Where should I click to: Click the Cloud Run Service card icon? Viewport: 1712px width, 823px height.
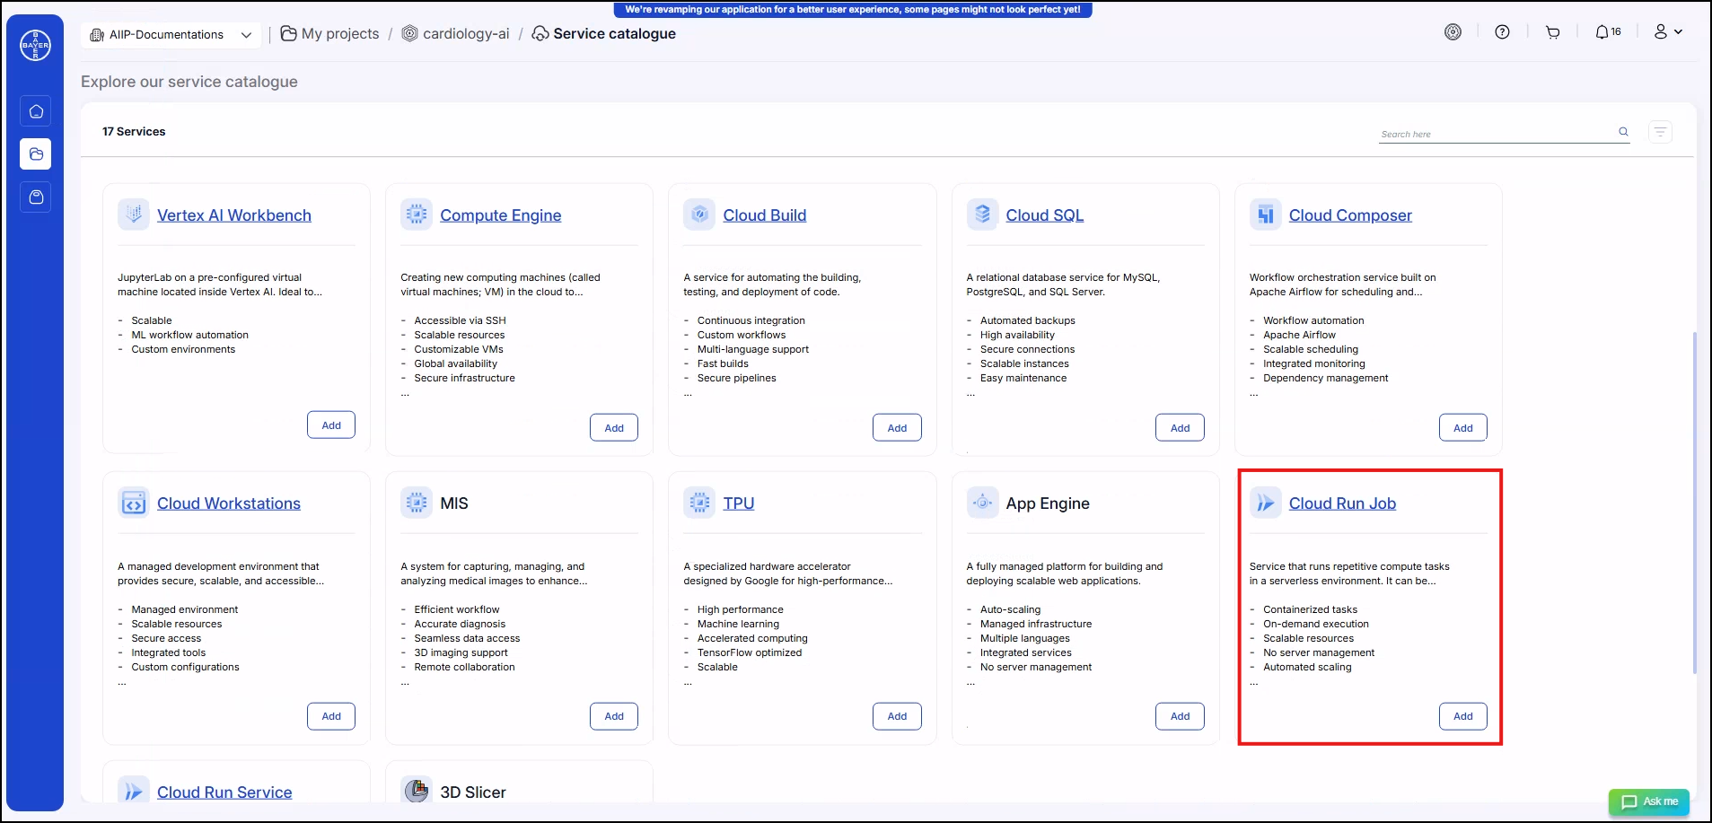click(x=134, y=791)
